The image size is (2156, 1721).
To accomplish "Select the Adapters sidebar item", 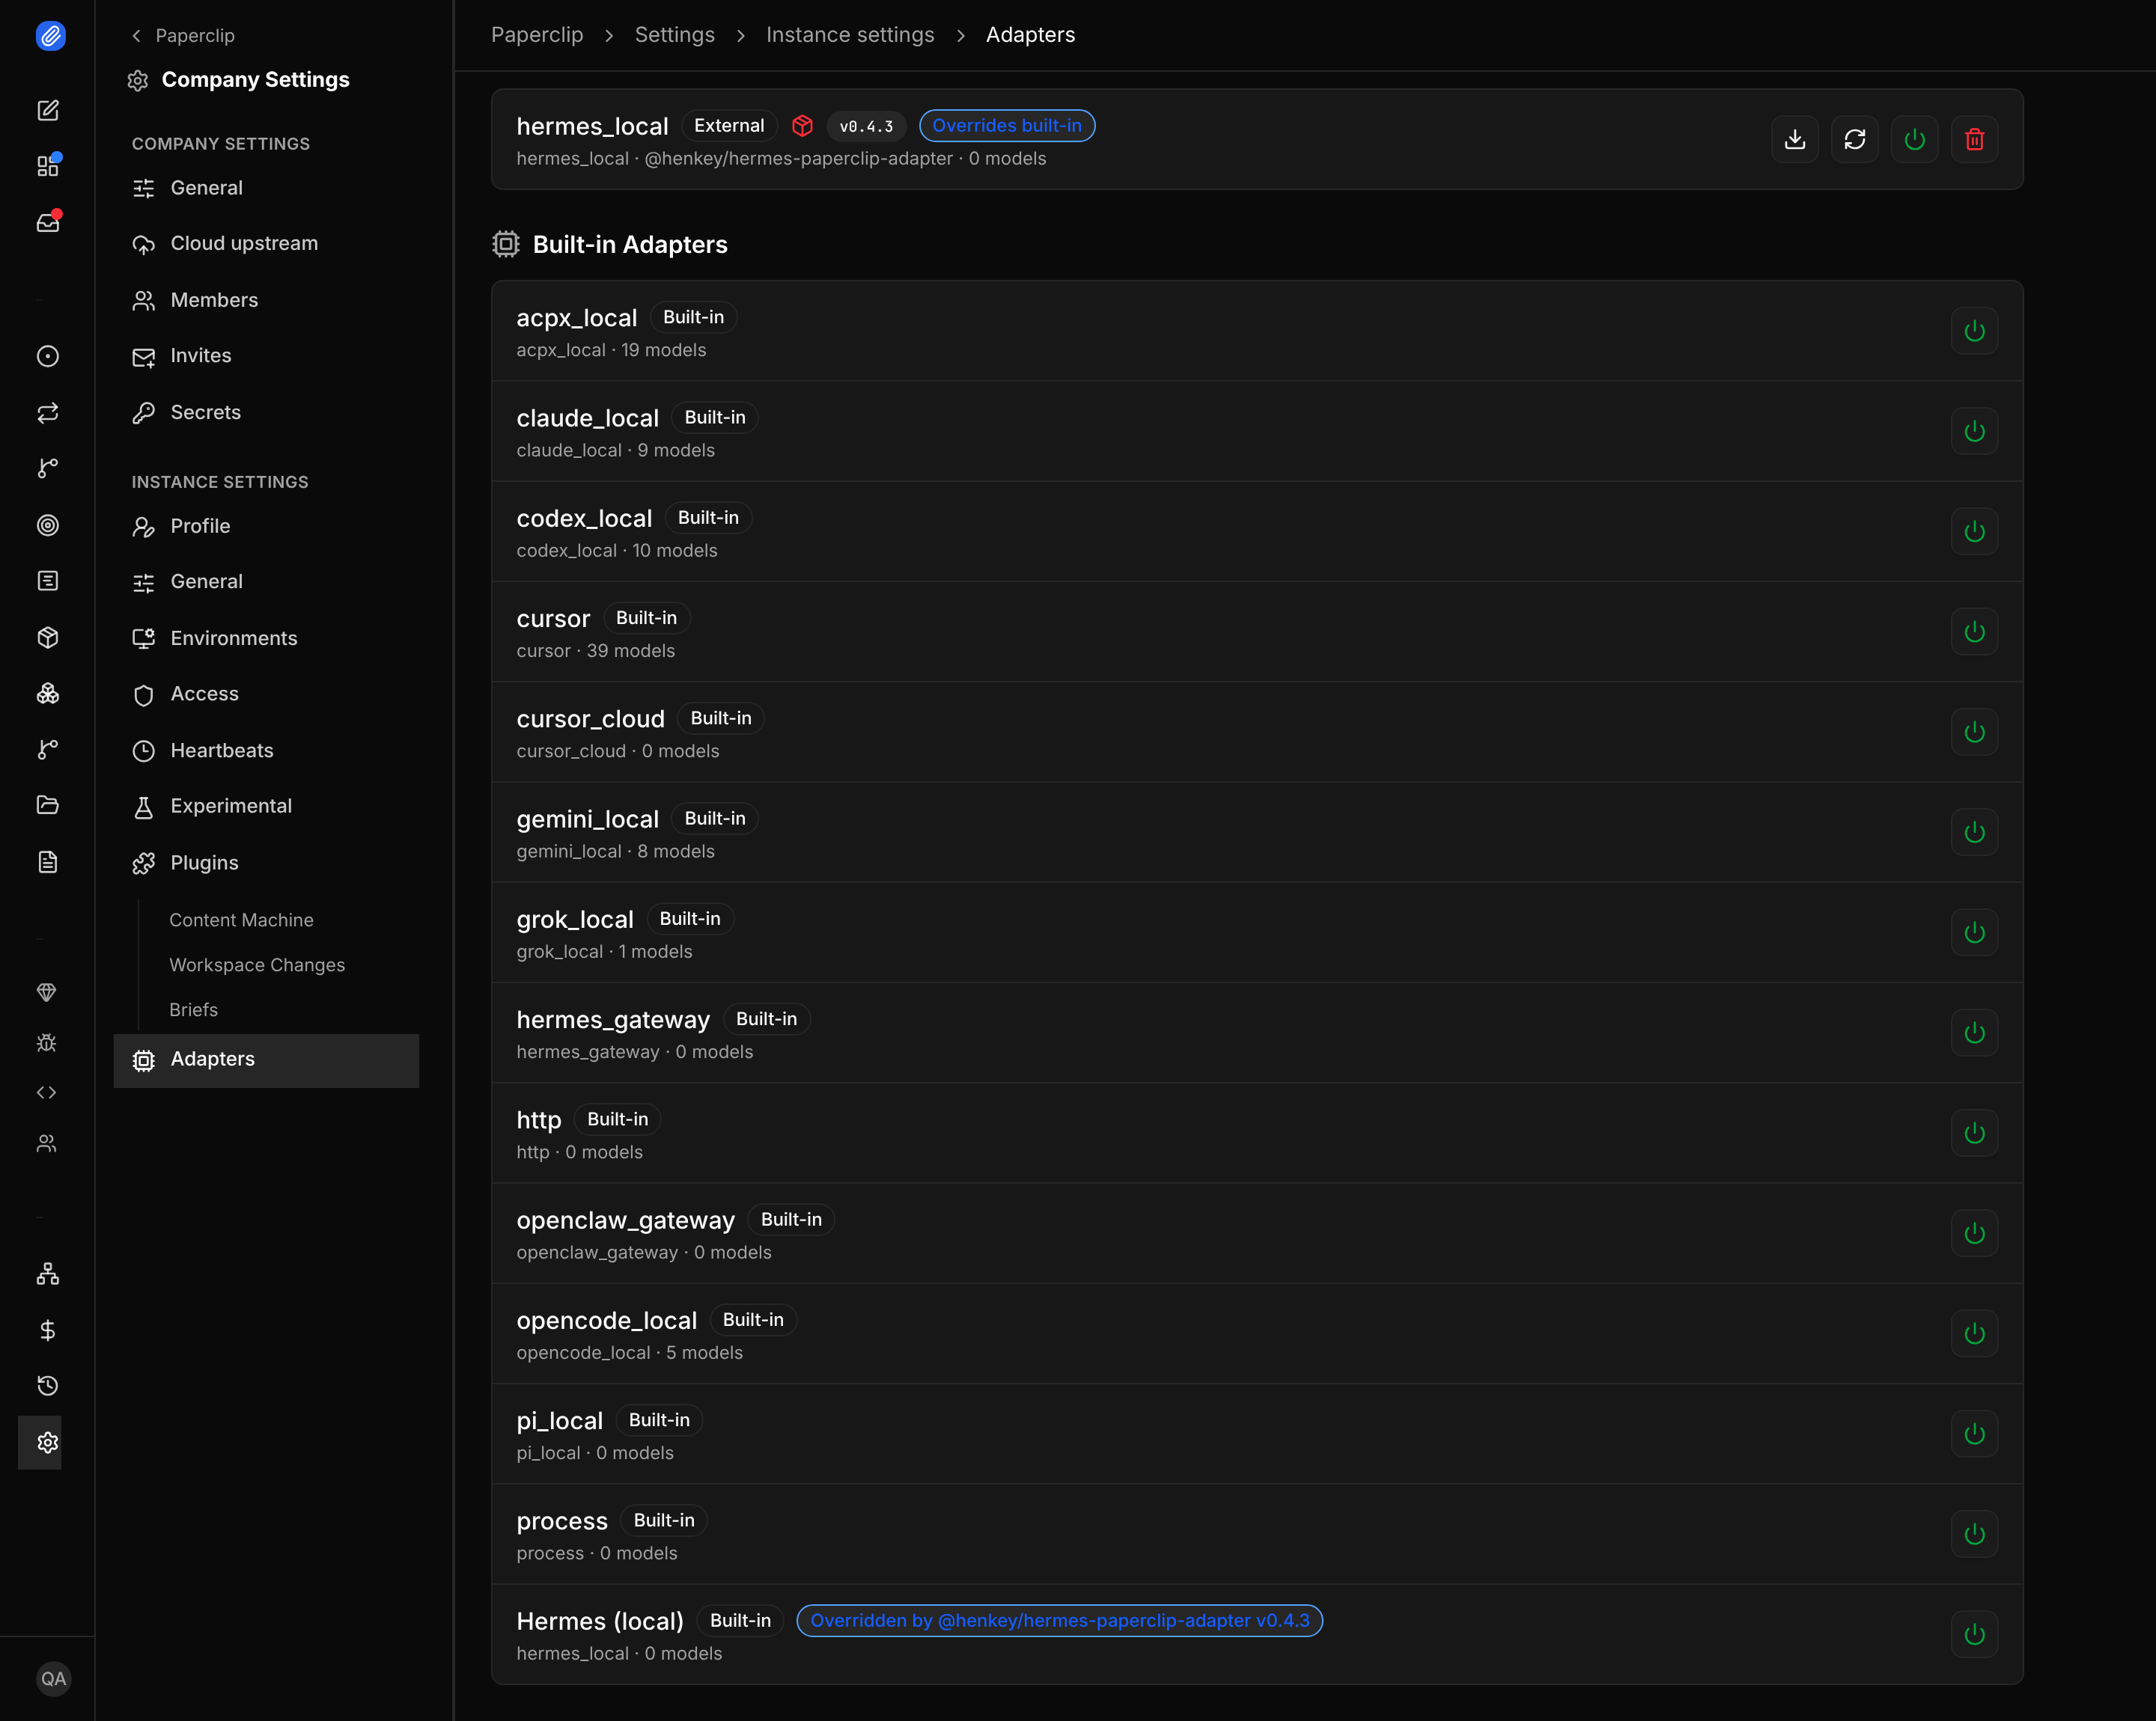I will click(x=266, y=1060).
